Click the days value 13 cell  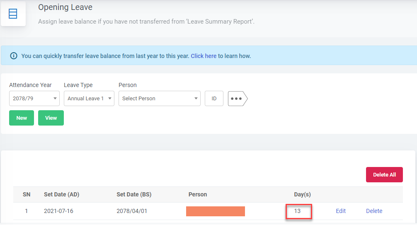tap(298, 211)
